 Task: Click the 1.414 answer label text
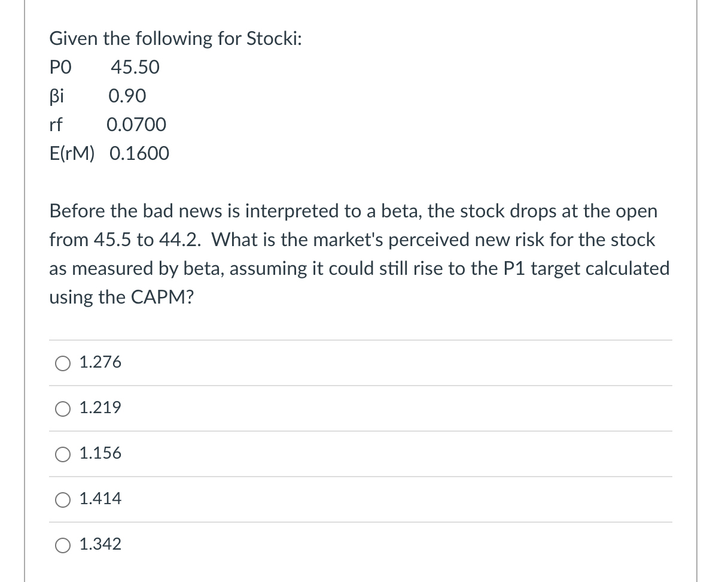coord(100,498)
